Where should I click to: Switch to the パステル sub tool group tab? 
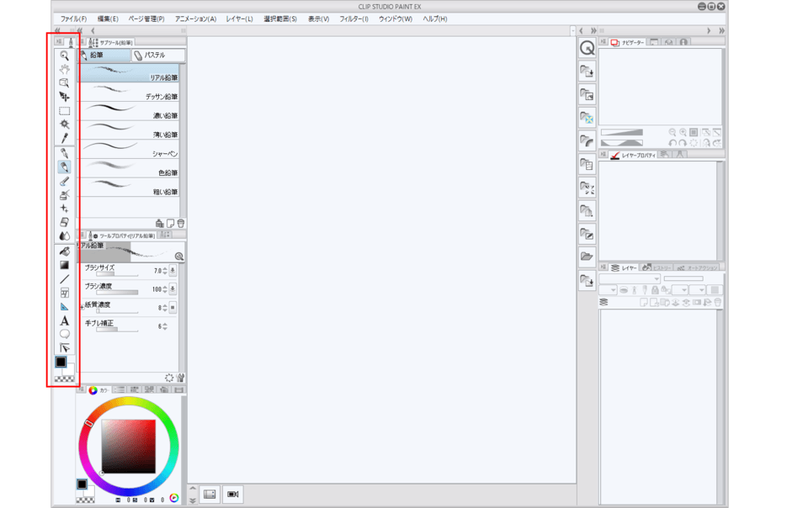pos(153,55)
